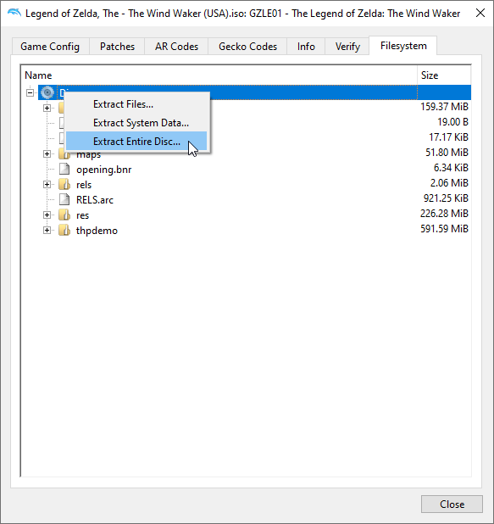Click the 591.59 MiB size value
494x524 pixels.
pyautogui.click(x=444, y=229)
